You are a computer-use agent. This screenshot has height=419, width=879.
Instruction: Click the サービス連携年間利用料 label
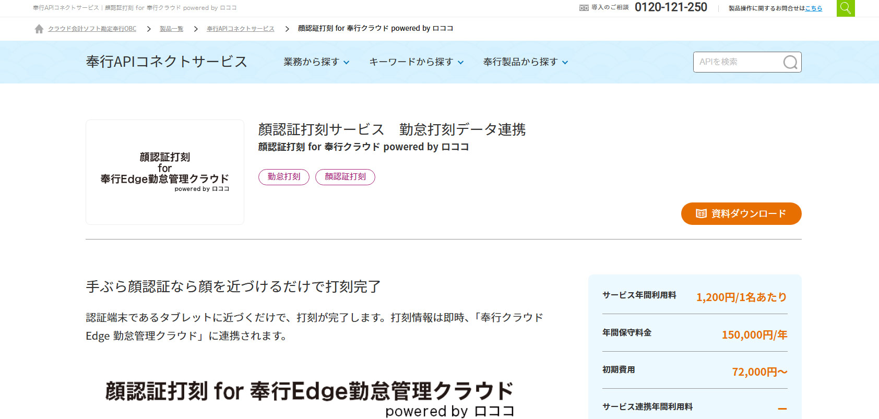point(647,407)
